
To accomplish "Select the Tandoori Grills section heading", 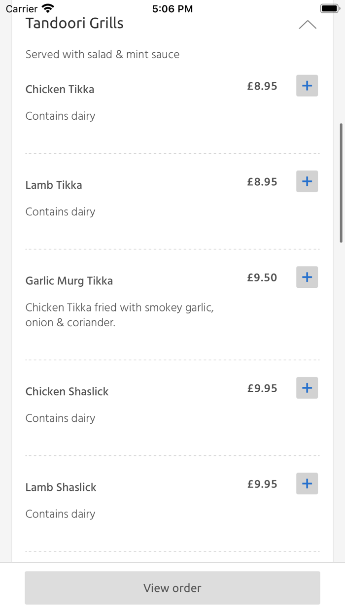I will (x=74, y=23).
